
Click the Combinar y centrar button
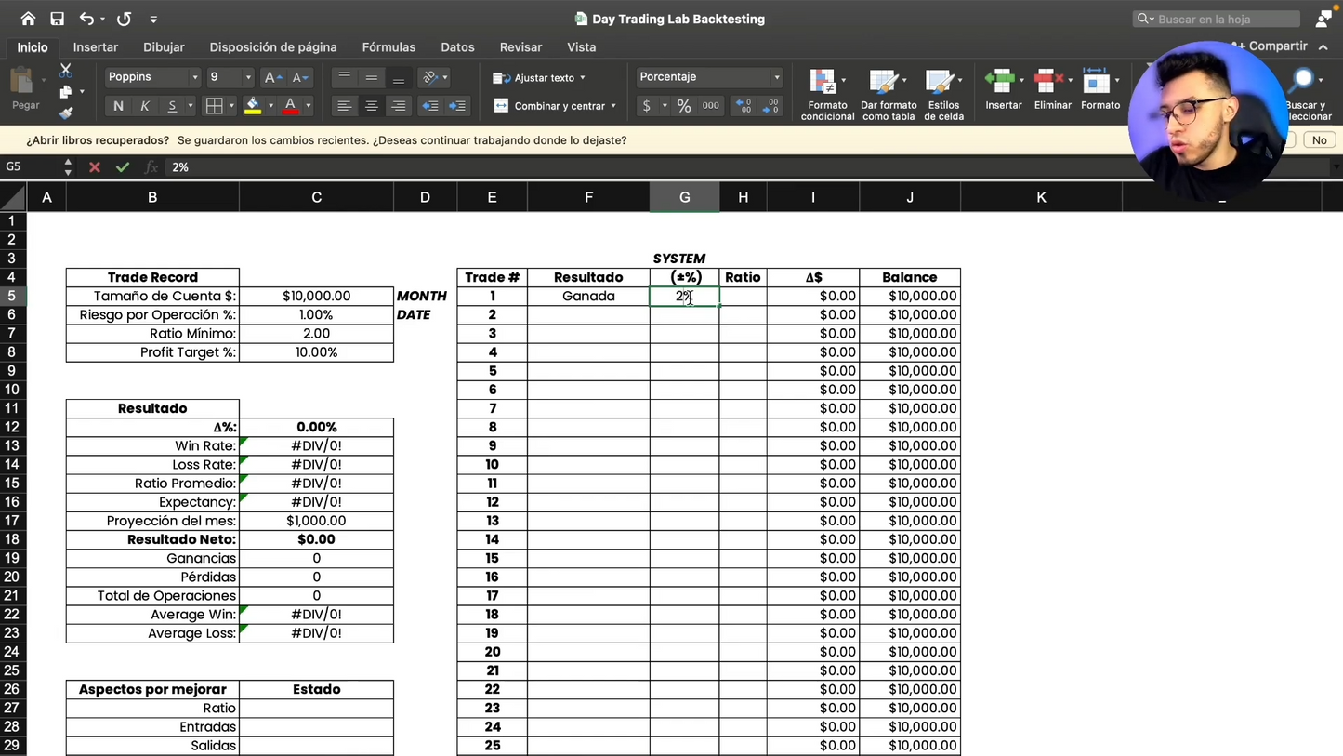(555, 106)
